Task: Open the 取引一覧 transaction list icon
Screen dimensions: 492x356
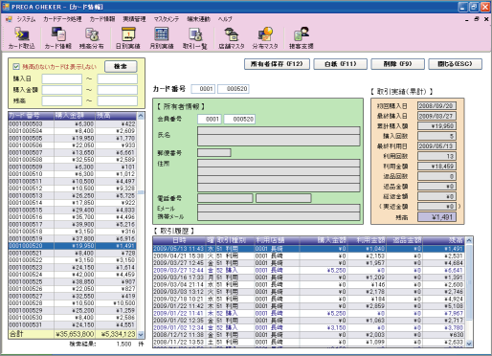Action: point(195,38)
